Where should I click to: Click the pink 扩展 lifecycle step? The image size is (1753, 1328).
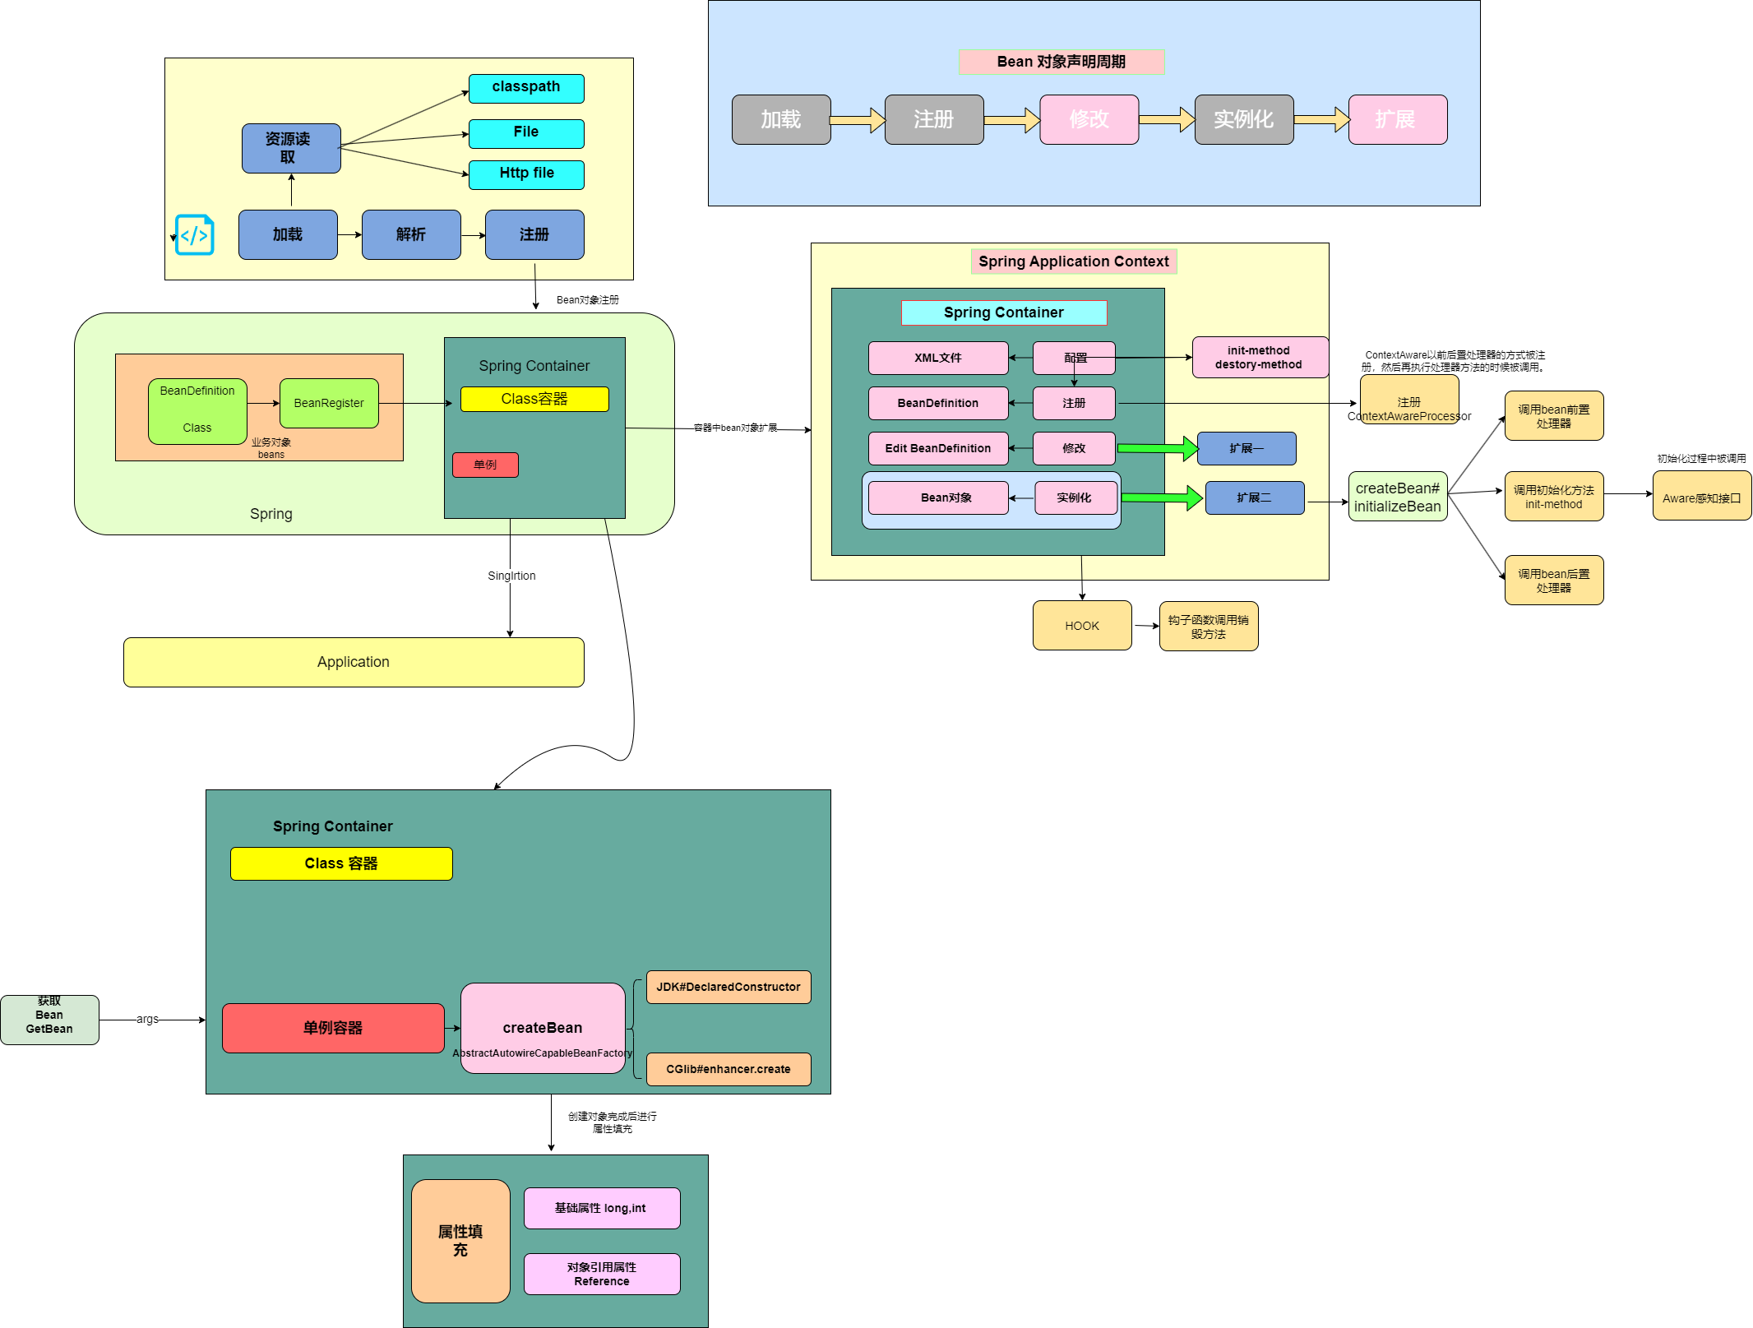tap(1398, 119)
